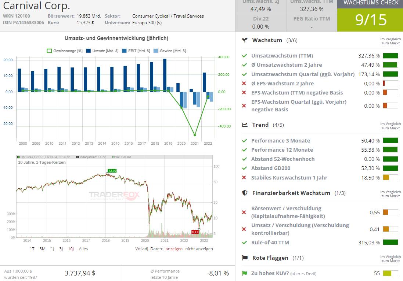This screenshot has height=281, width=403.
Task: Click the 2019 Umsatz bar in chart
Action: coord(165,75)
